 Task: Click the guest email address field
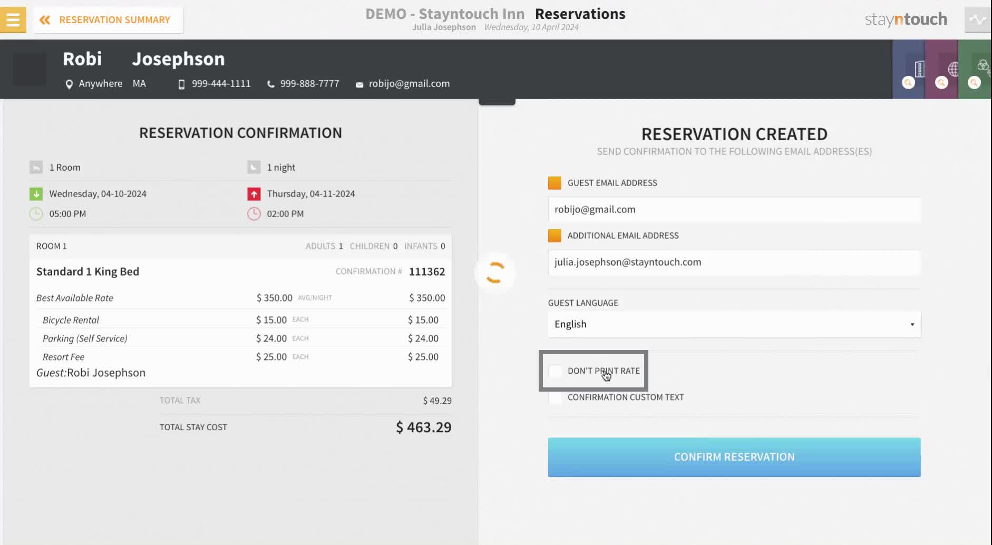(734, 209)
